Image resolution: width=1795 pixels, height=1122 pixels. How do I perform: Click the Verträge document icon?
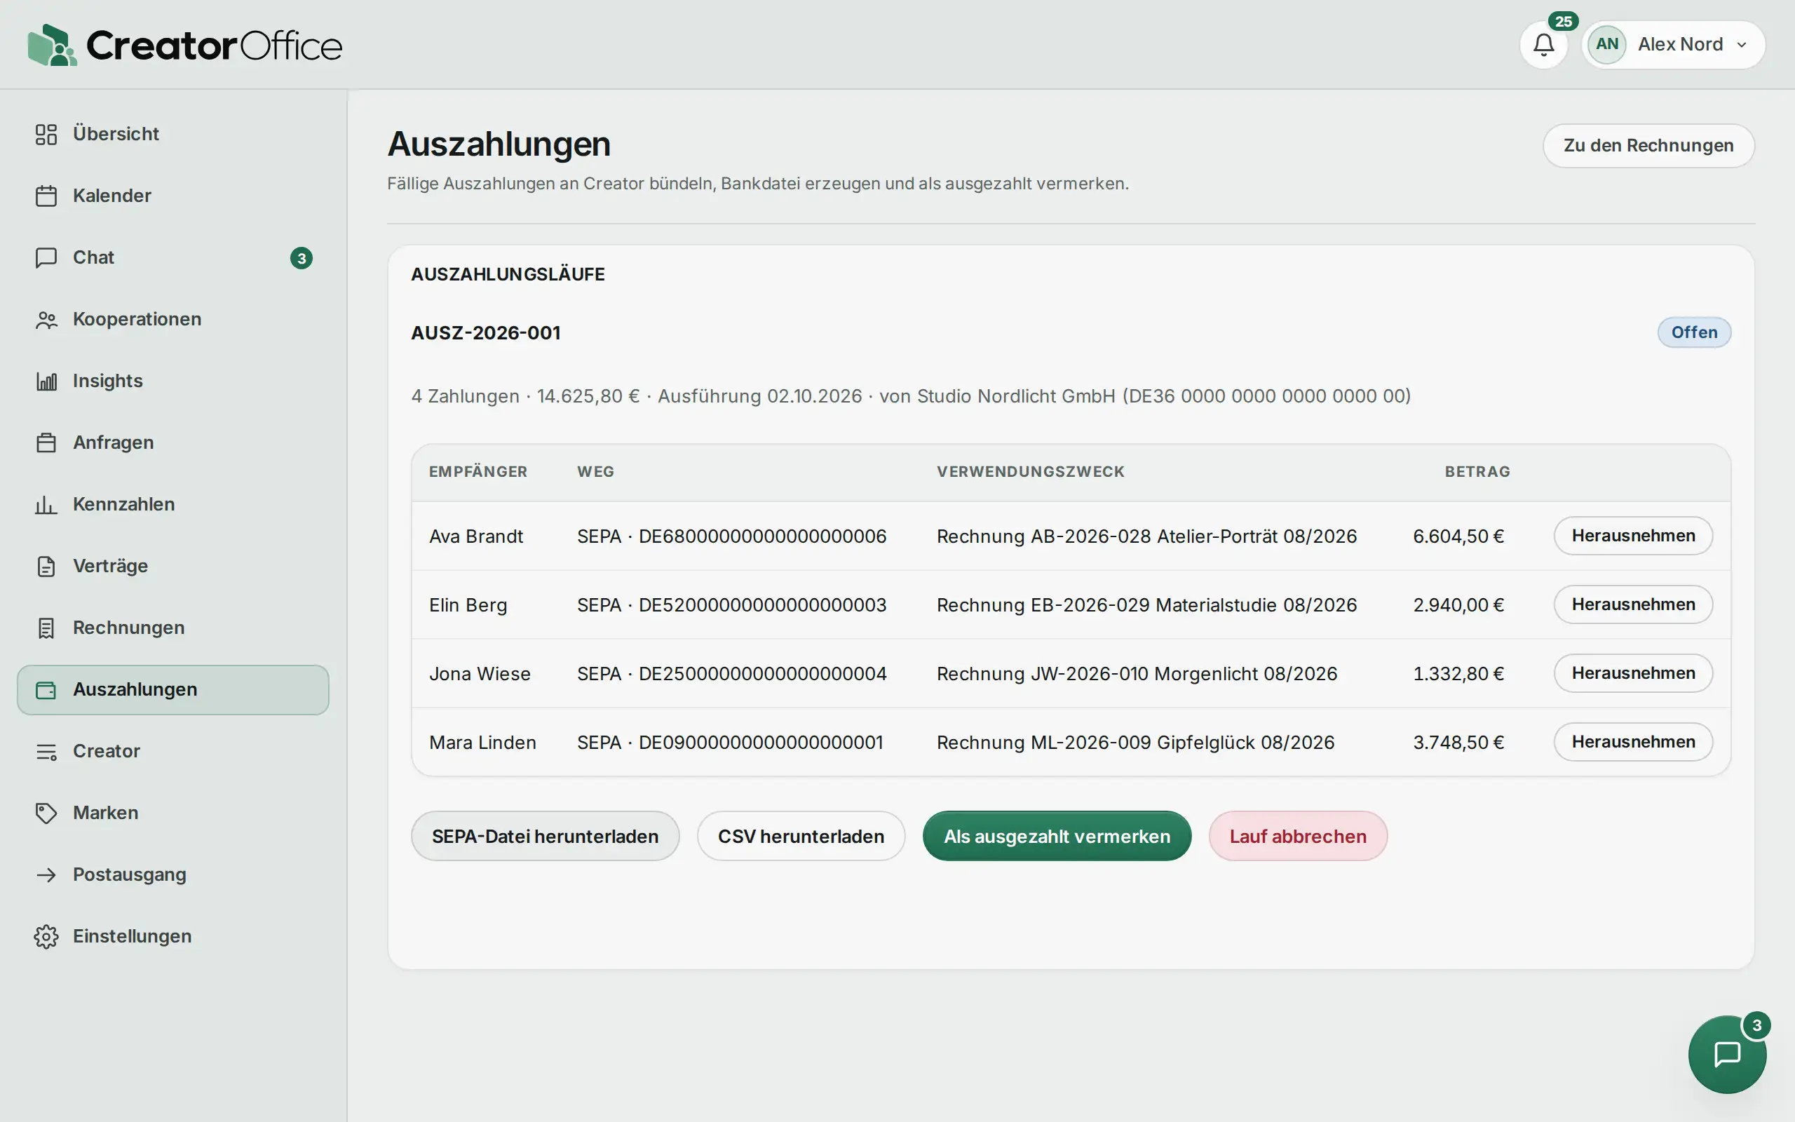tap(46, 566)
